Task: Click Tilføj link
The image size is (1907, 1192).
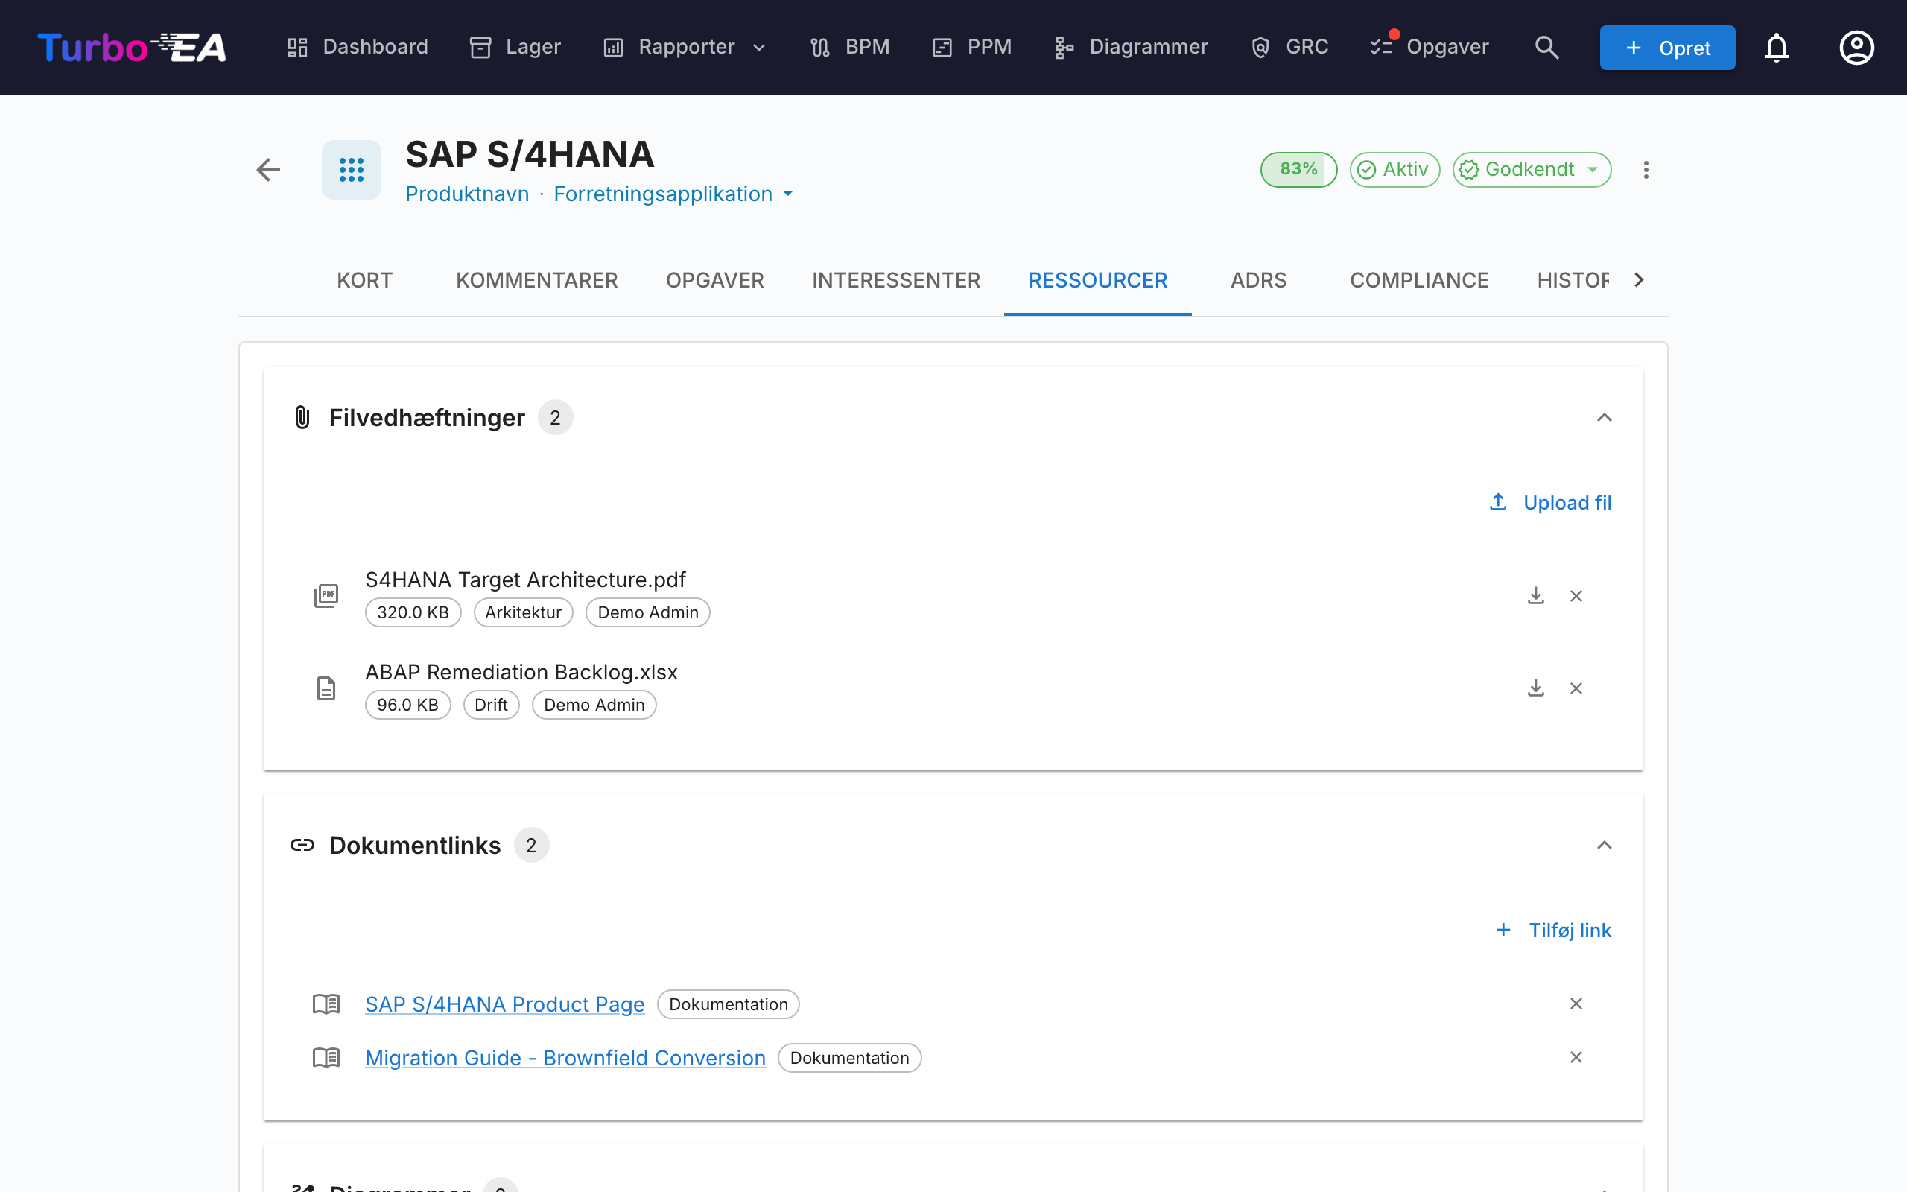Action: 1553,931
